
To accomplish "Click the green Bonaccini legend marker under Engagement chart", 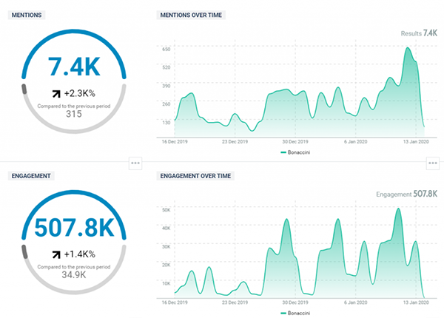I will pyautogui.click(x=283, y=313).
